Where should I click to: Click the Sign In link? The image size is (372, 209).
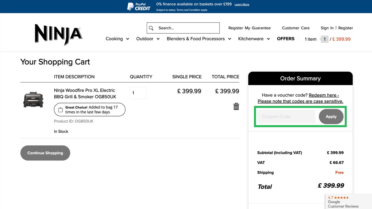tap(327, 28)
